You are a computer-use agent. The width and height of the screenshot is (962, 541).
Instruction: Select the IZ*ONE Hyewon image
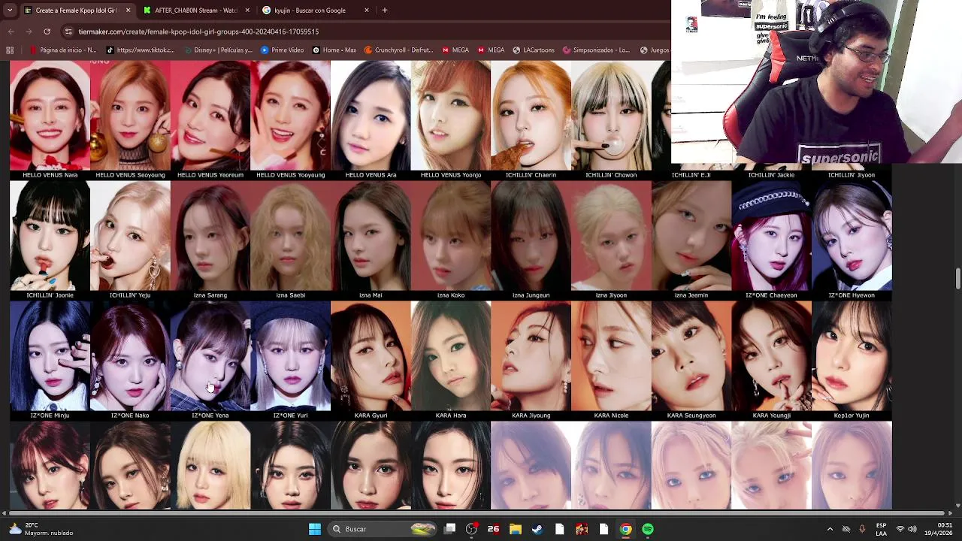click(852, 236)
